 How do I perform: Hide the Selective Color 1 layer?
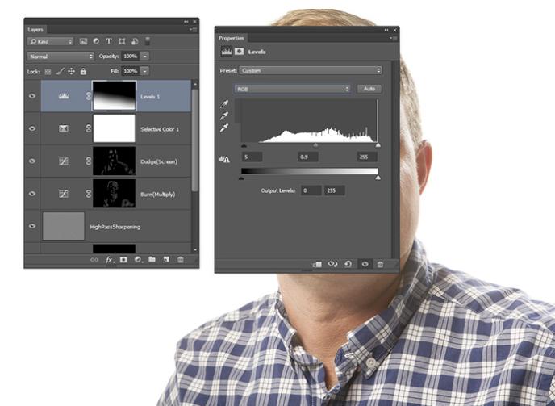click(31, 128)
